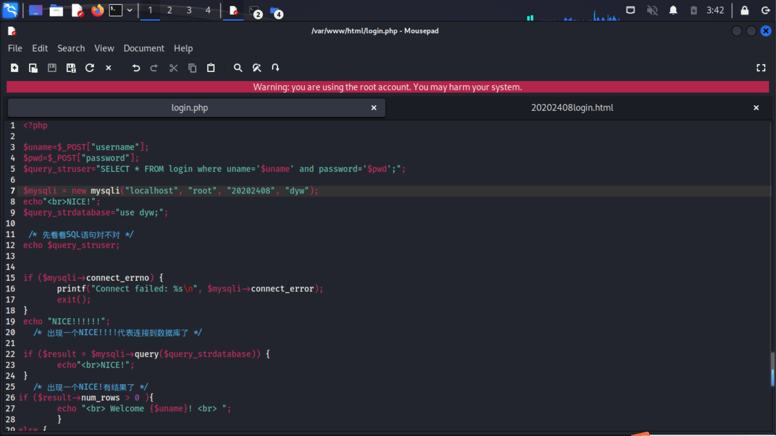Close the 20202408login.html tab
This screenshot has height=436, width=776.
756,108
